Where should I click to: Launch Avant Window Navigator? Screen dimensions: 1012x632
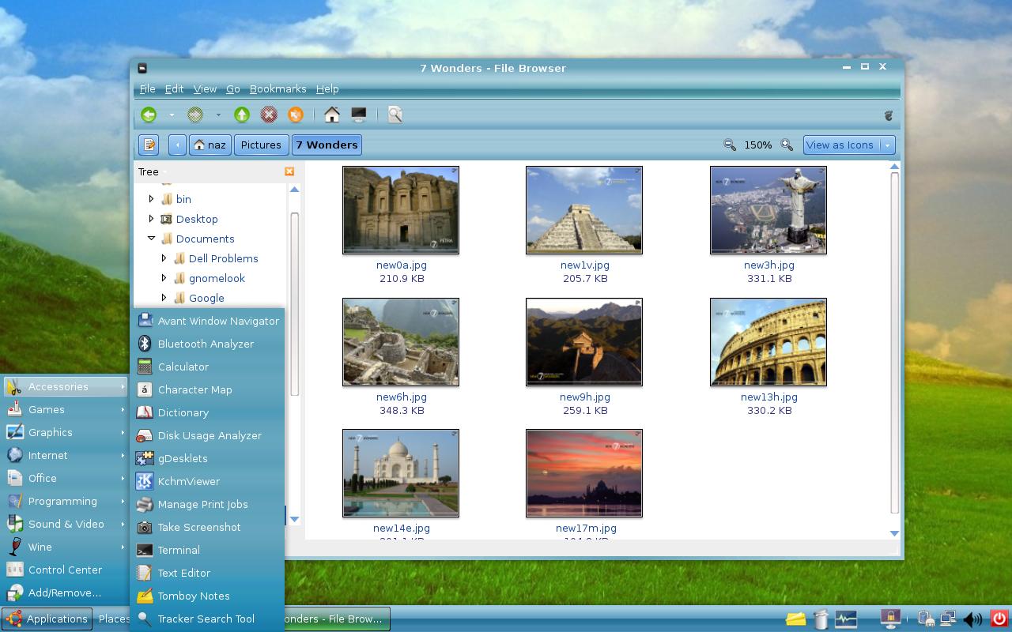pyautogui.click(x=207, y=321)
